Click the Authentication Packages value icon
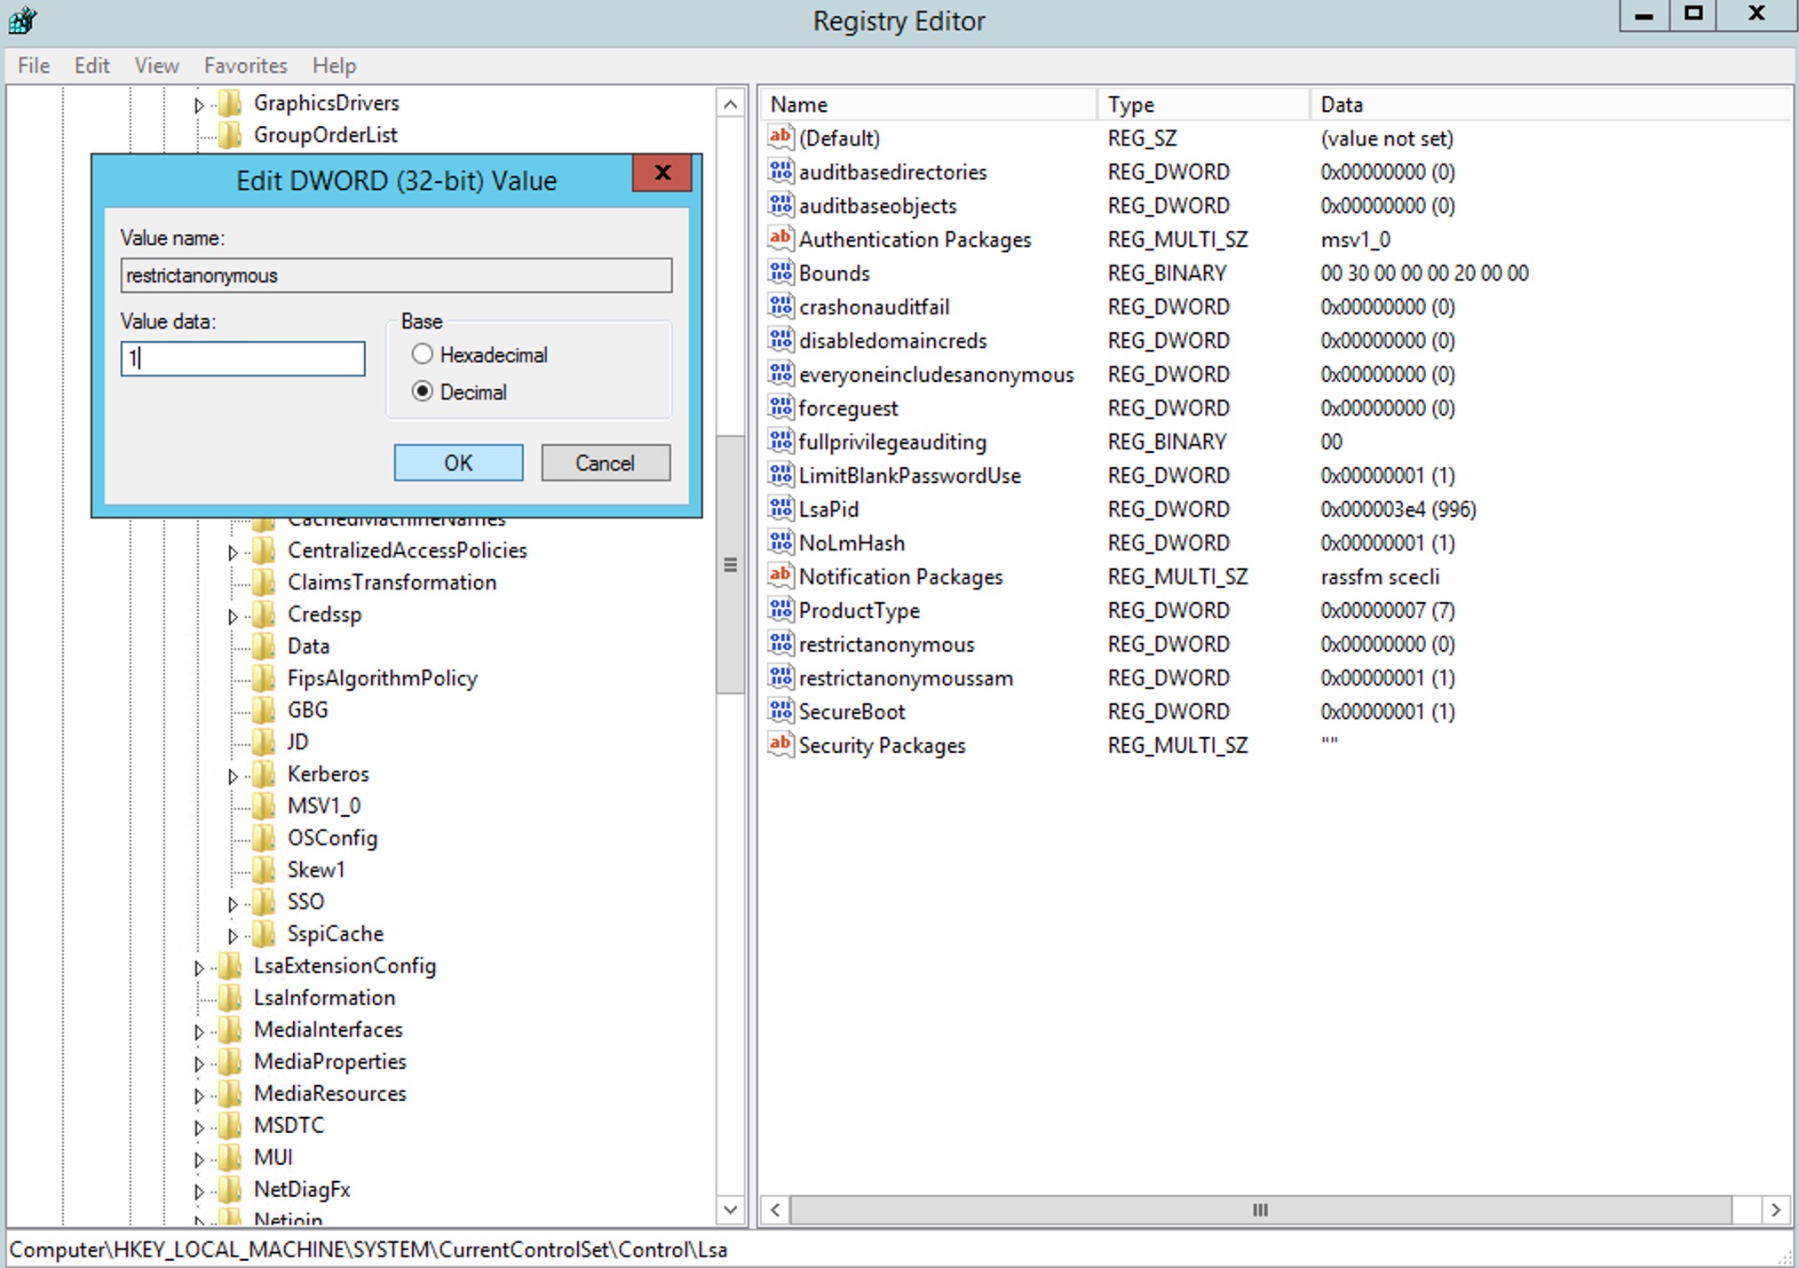The width and height of the screenshot is (1799, 1268). pyautogui.click(x=781, y=239)
